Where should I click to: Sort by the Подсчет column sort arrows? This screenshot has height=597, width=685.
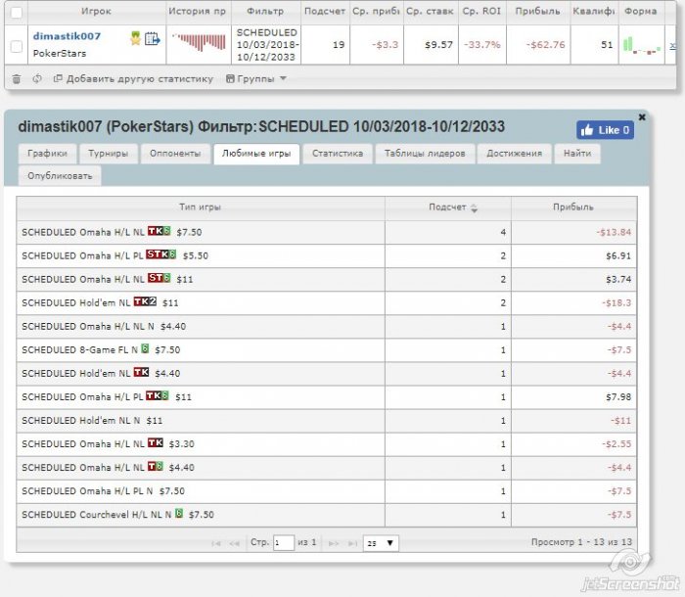(474, 208)
